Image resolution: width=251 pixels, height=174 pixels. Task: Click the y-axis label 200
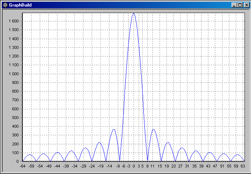16,144
